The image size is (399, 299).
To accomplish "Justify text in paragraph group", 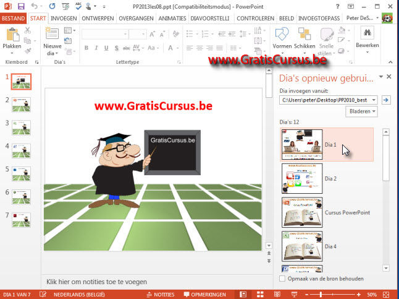I will point(220,48).
